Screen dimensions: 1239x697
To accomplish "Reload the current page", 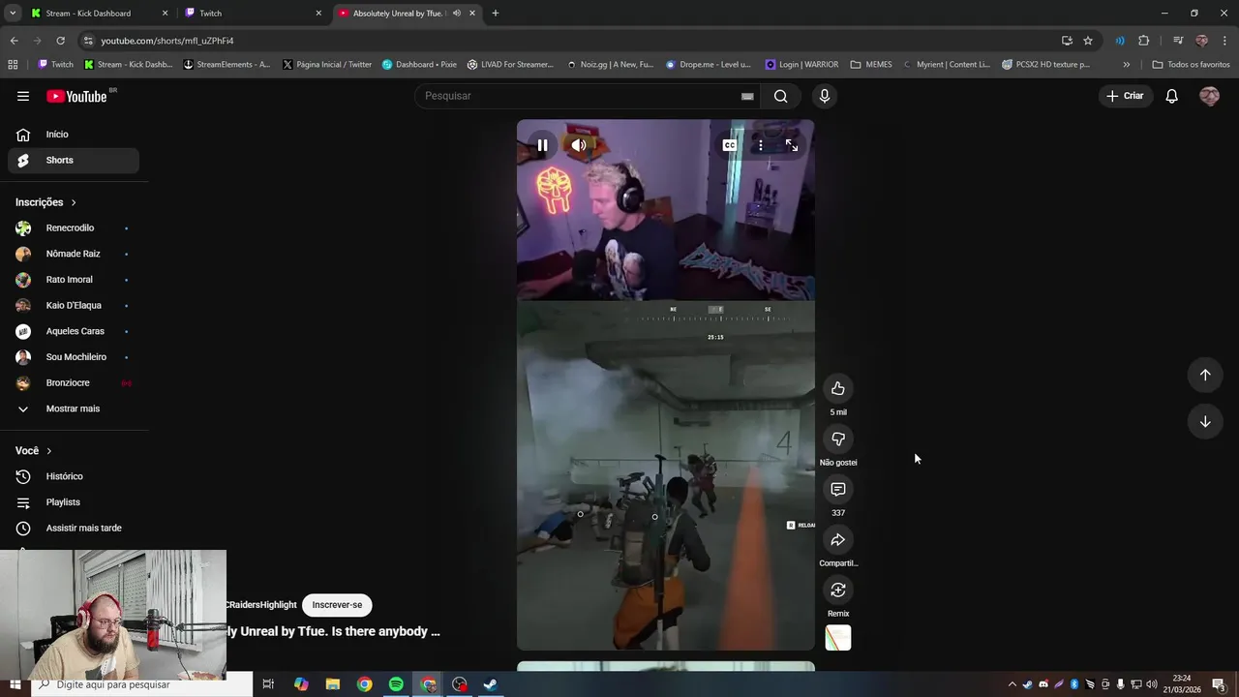I will click(x=60, y=41).
